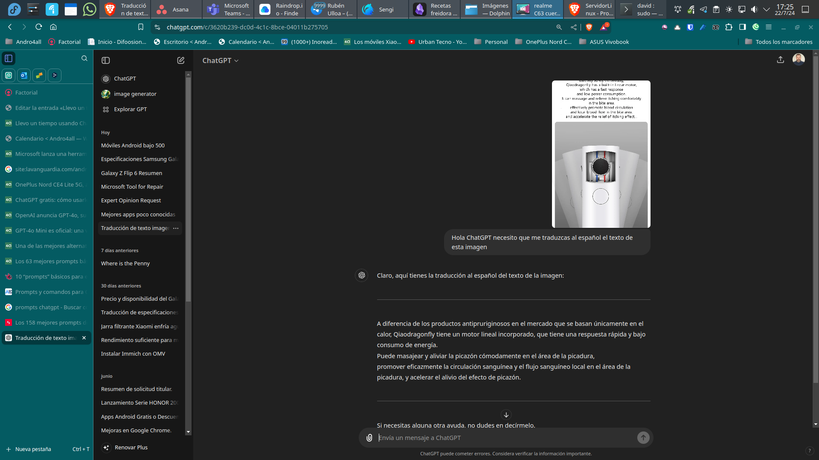Open Urban Tecno YouTube bookmark
819x460 pixels.
(438, 42)
